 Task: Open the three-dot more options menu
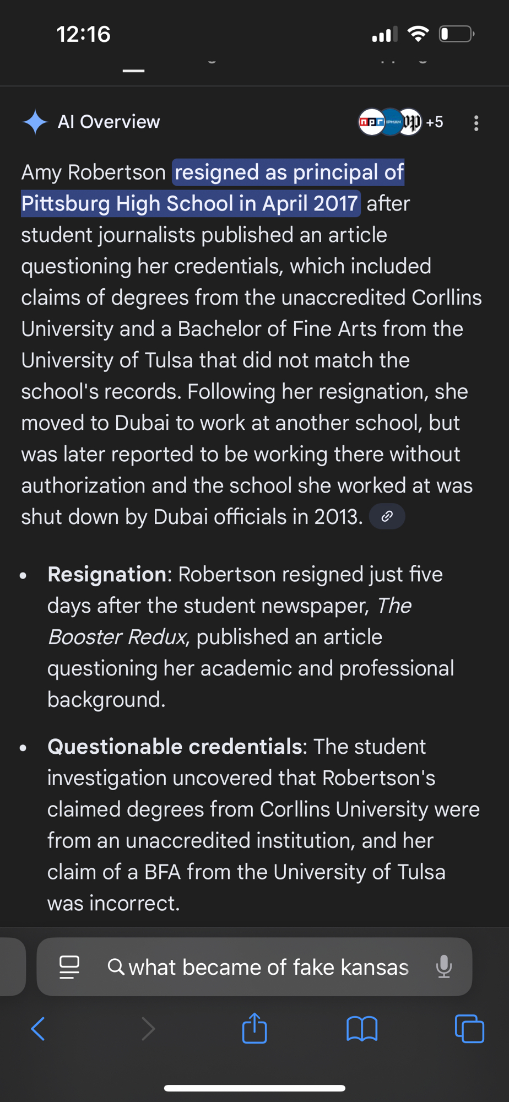tap(476, 123)
